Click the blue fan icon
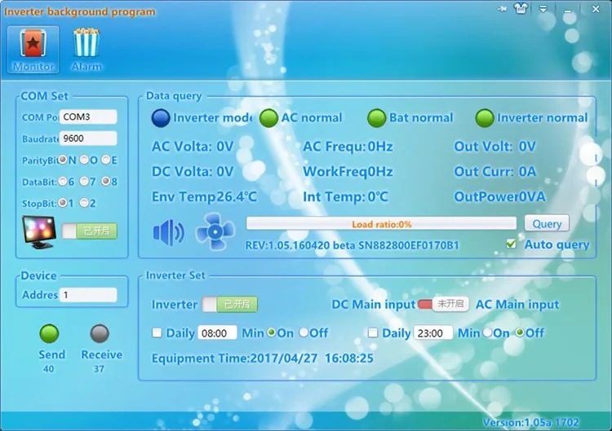This screenshot has height=431, width=612. coord(215,231)
